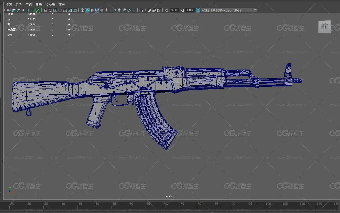Viewport: 340px width, 213px height.
Task: Open the 渲染器 (Renderer) menu
Action: click(50, 5)
